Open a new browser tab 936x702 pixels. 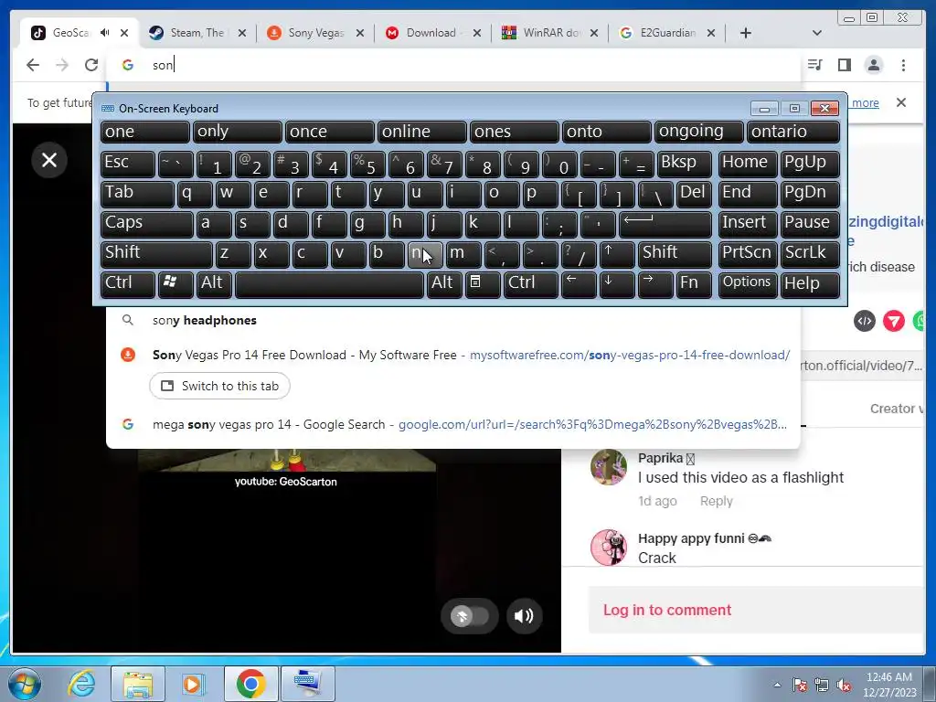click(746, 33)
